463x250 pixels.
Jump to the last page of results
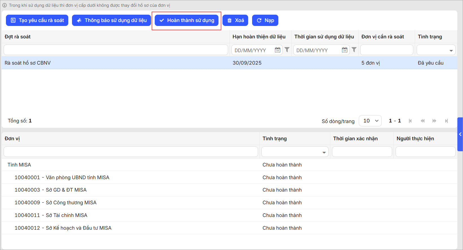446,121
